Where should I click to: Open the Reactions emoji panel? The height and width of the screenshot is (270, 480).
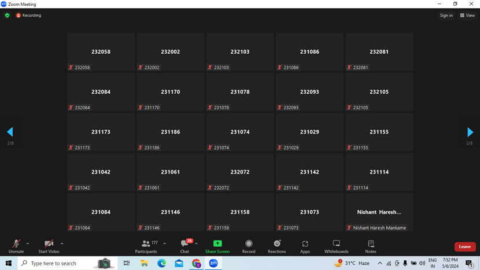(276, 246)
